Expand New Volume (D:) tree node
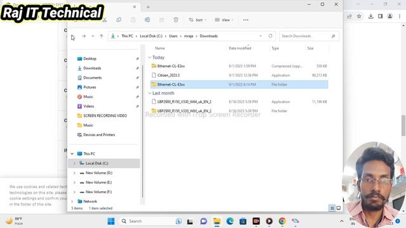Viewport: 406px width, 228px height. point(75,173)
